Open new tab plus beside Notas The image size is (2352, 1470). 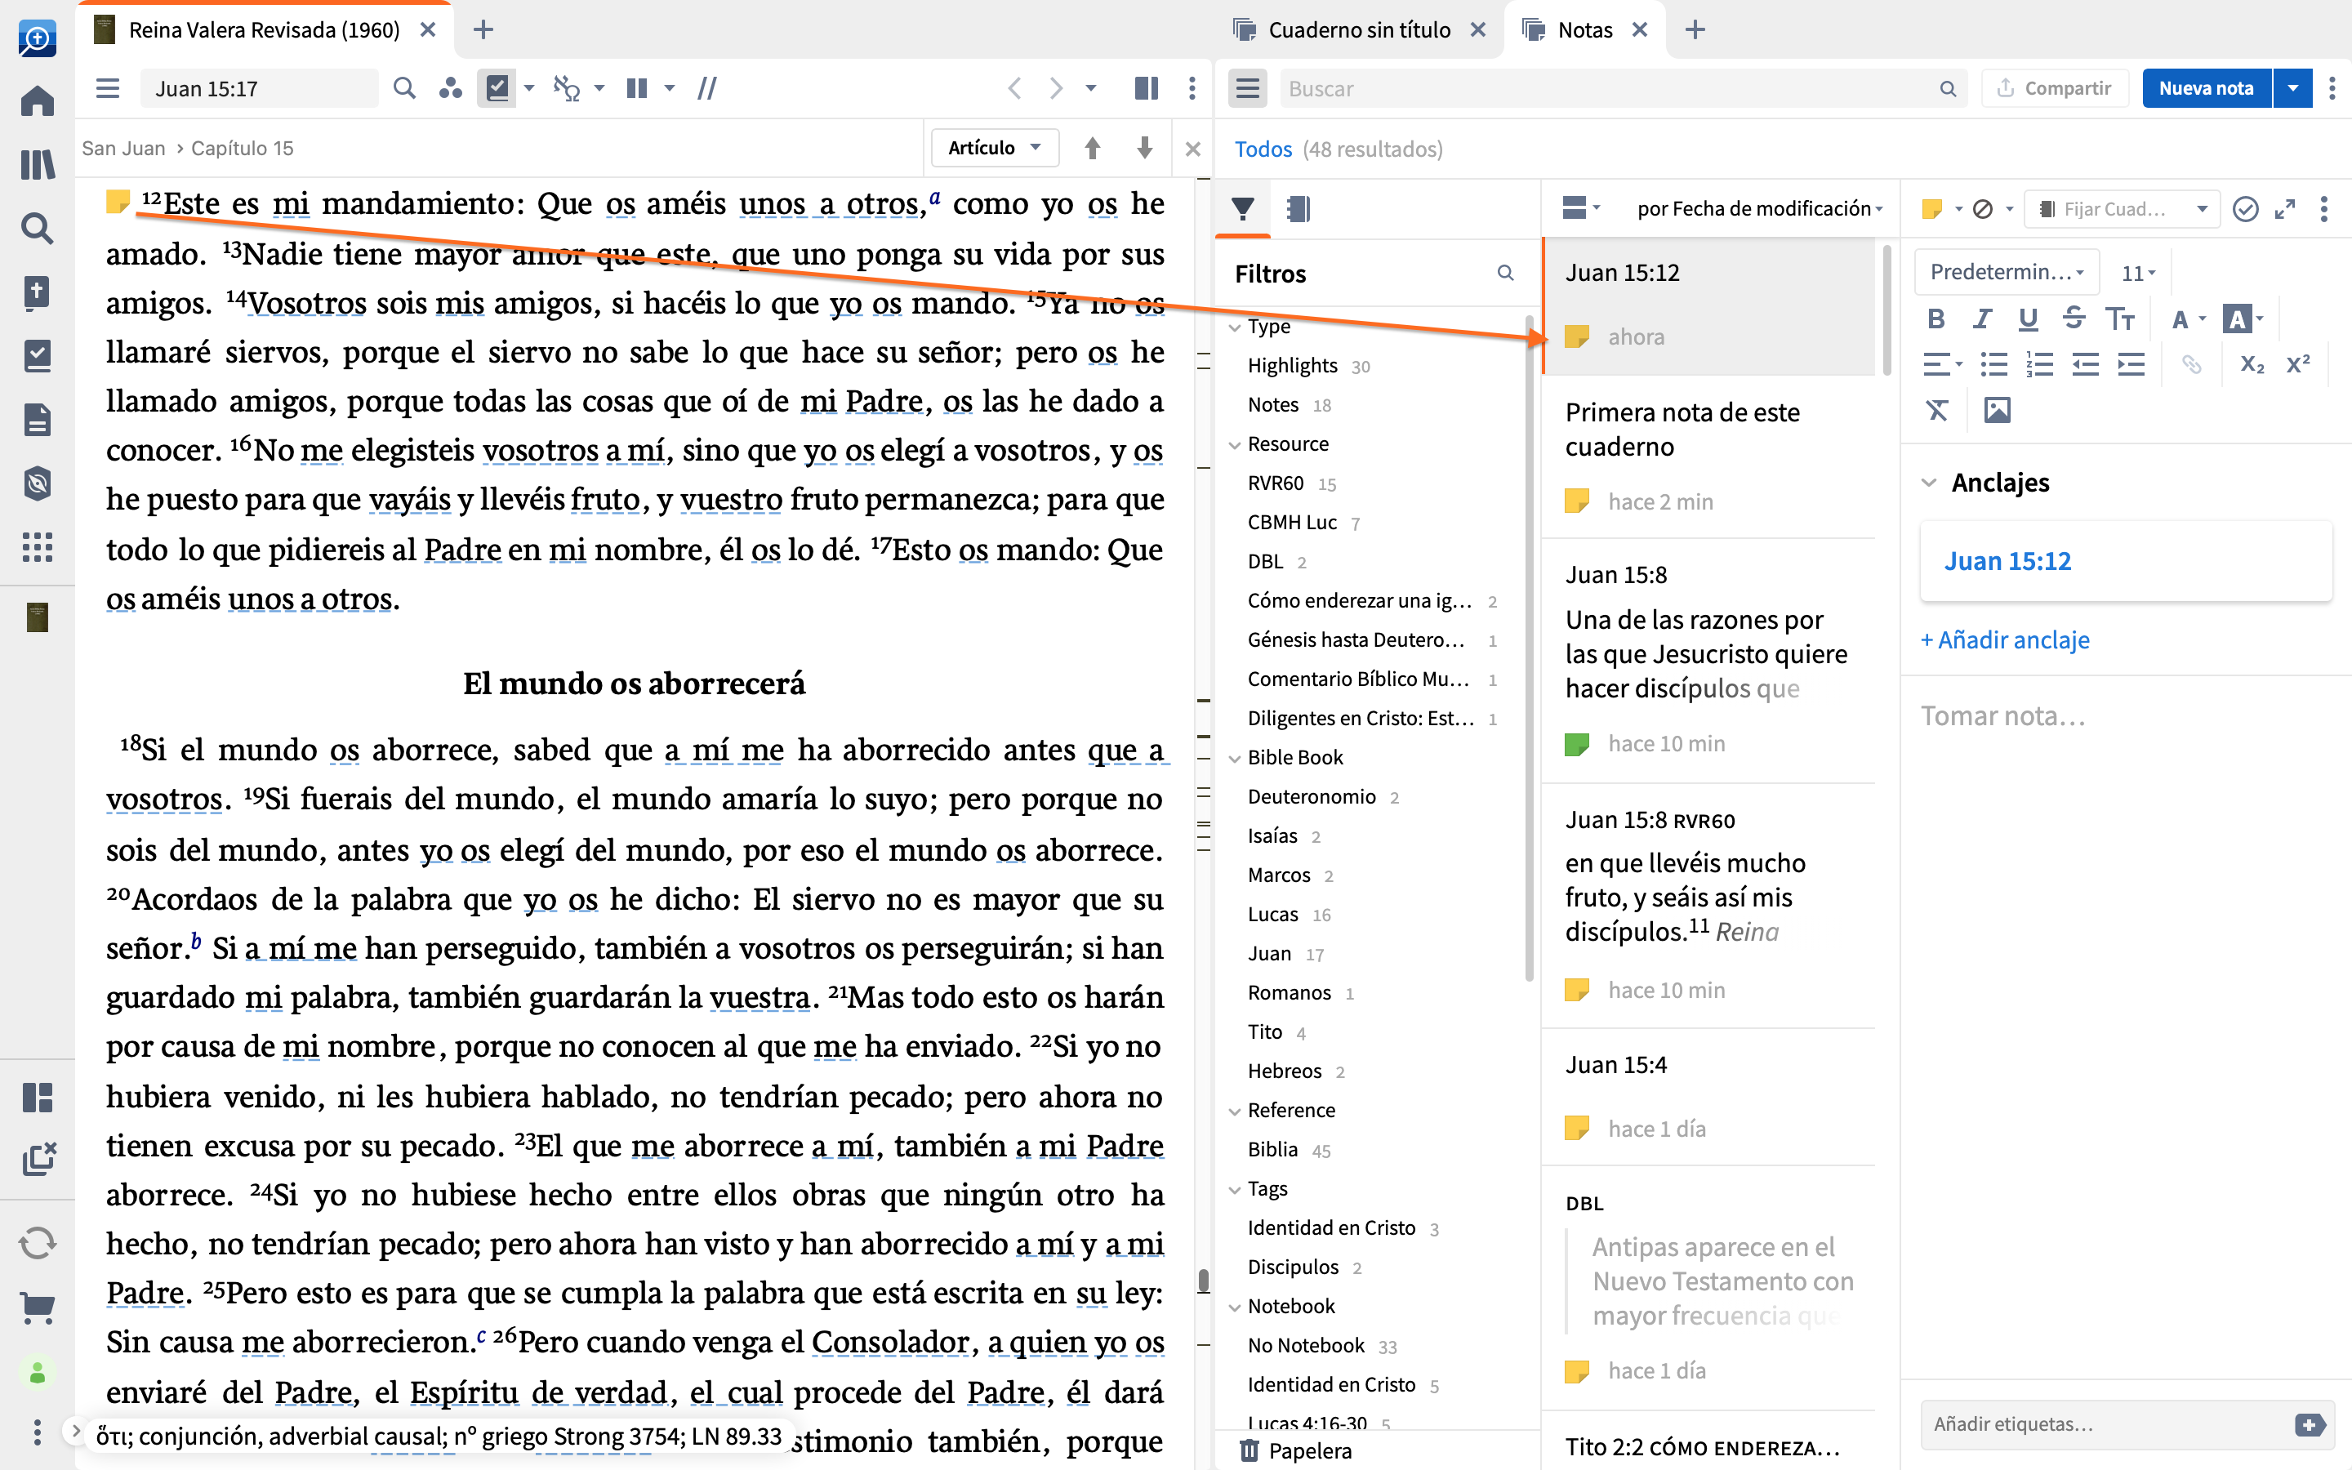pyautogui.click(x=1695, y=30)
